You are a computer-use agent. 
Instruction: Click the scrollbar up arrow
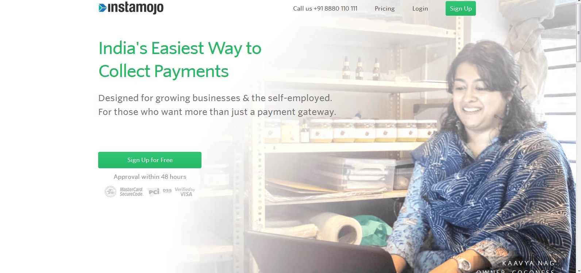point(578,1)
